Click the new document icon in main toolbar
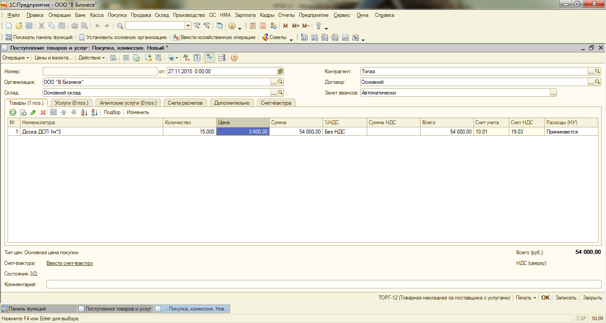The image size is (606, 323). [x=9, y=26]
